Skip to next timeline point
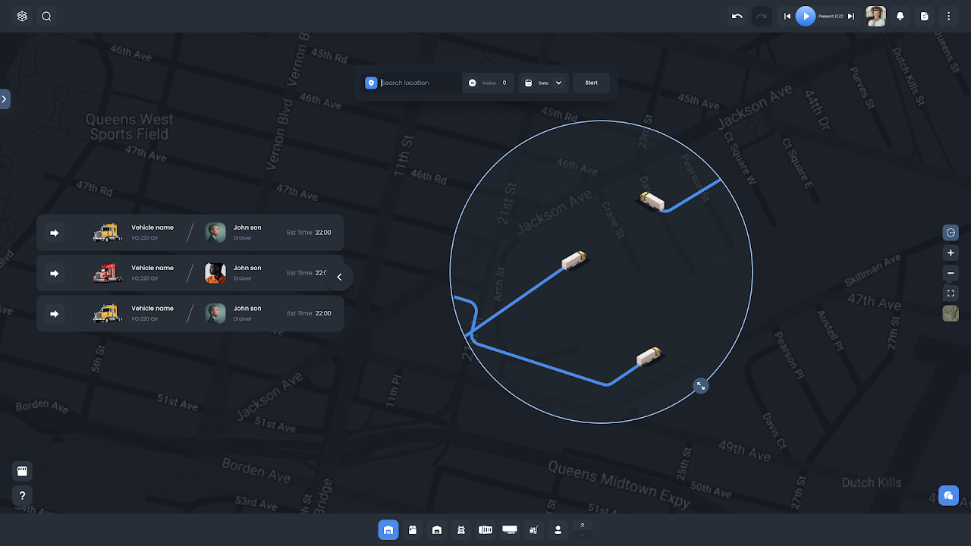971x546 pixels. click(x=851, y=16)
